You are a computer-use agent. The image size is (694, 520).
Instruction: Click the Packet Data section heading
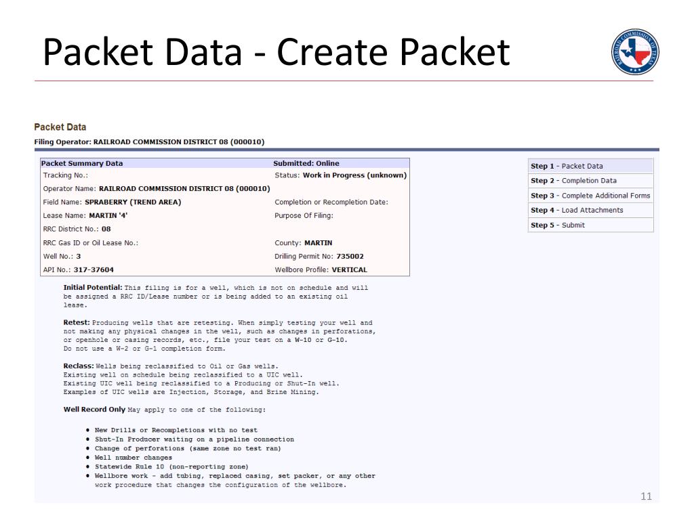pyautogui.click(x=60, y=127)
